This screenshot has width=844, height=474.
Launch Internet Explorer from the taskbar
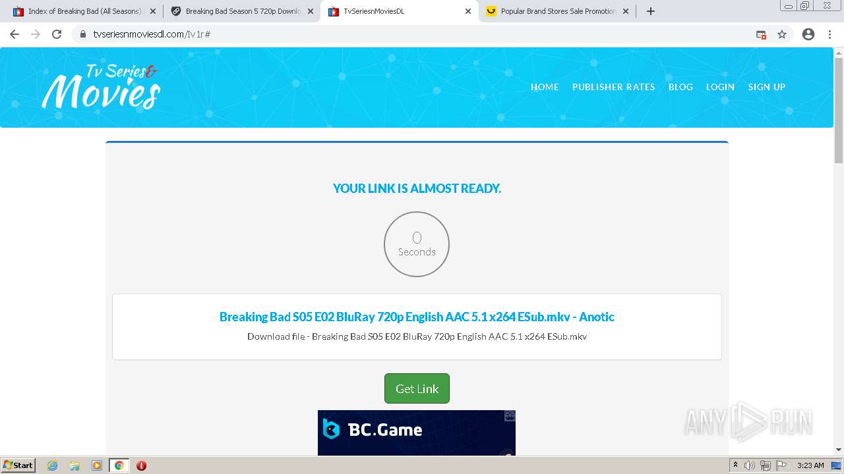(53, 465)
